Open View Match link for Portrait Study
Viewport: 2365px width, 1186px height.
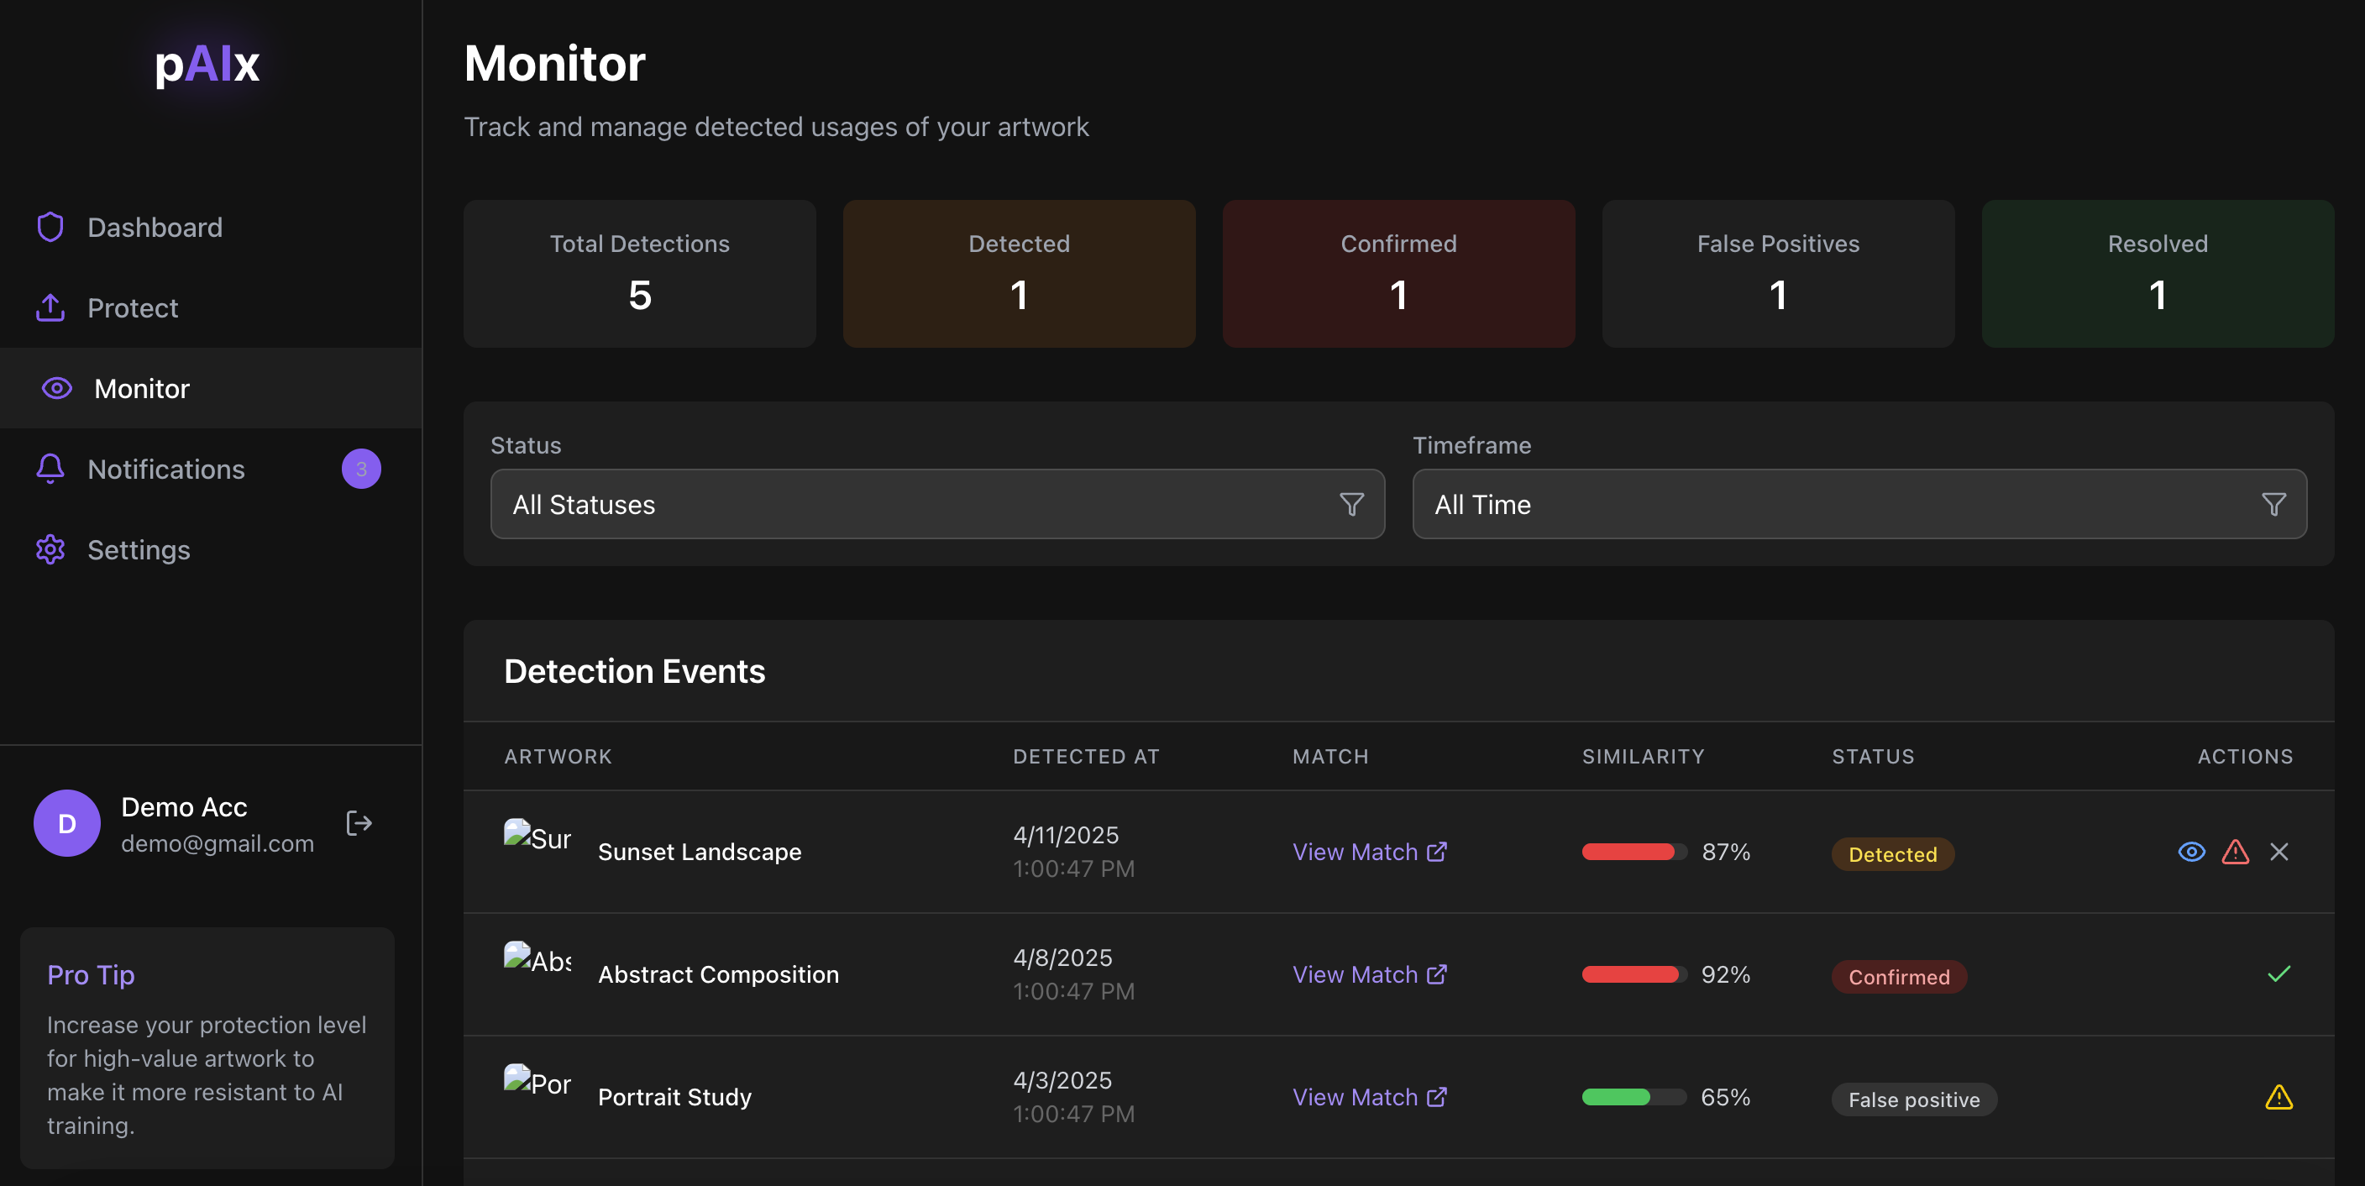pos(1369,1097)
